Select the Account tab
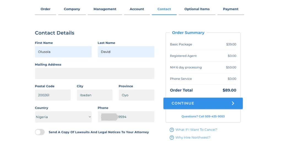Image resolution: width=282 pixels, height=141 pixels. point(137,9)
